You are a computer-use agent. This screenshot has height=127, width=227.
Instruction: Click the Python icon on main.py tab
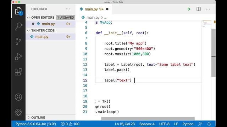point(81,9)
